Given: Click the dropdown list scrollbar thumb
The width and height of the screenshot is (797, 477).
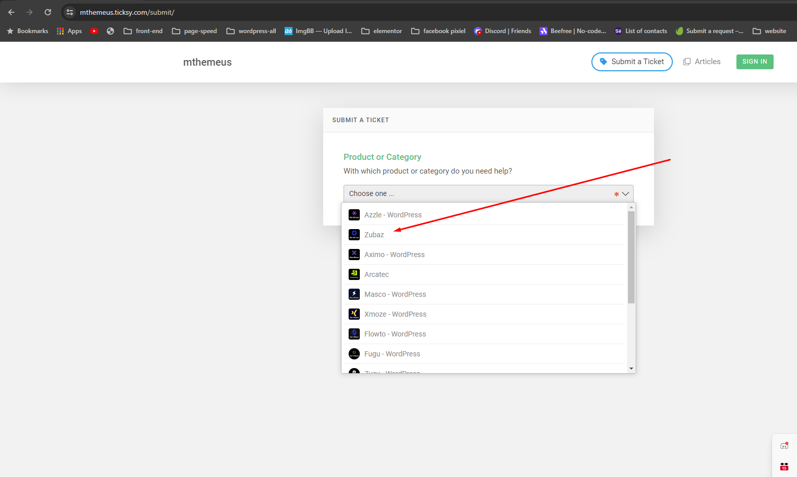Looking at the screenshot, I should [x=631, y=257].
